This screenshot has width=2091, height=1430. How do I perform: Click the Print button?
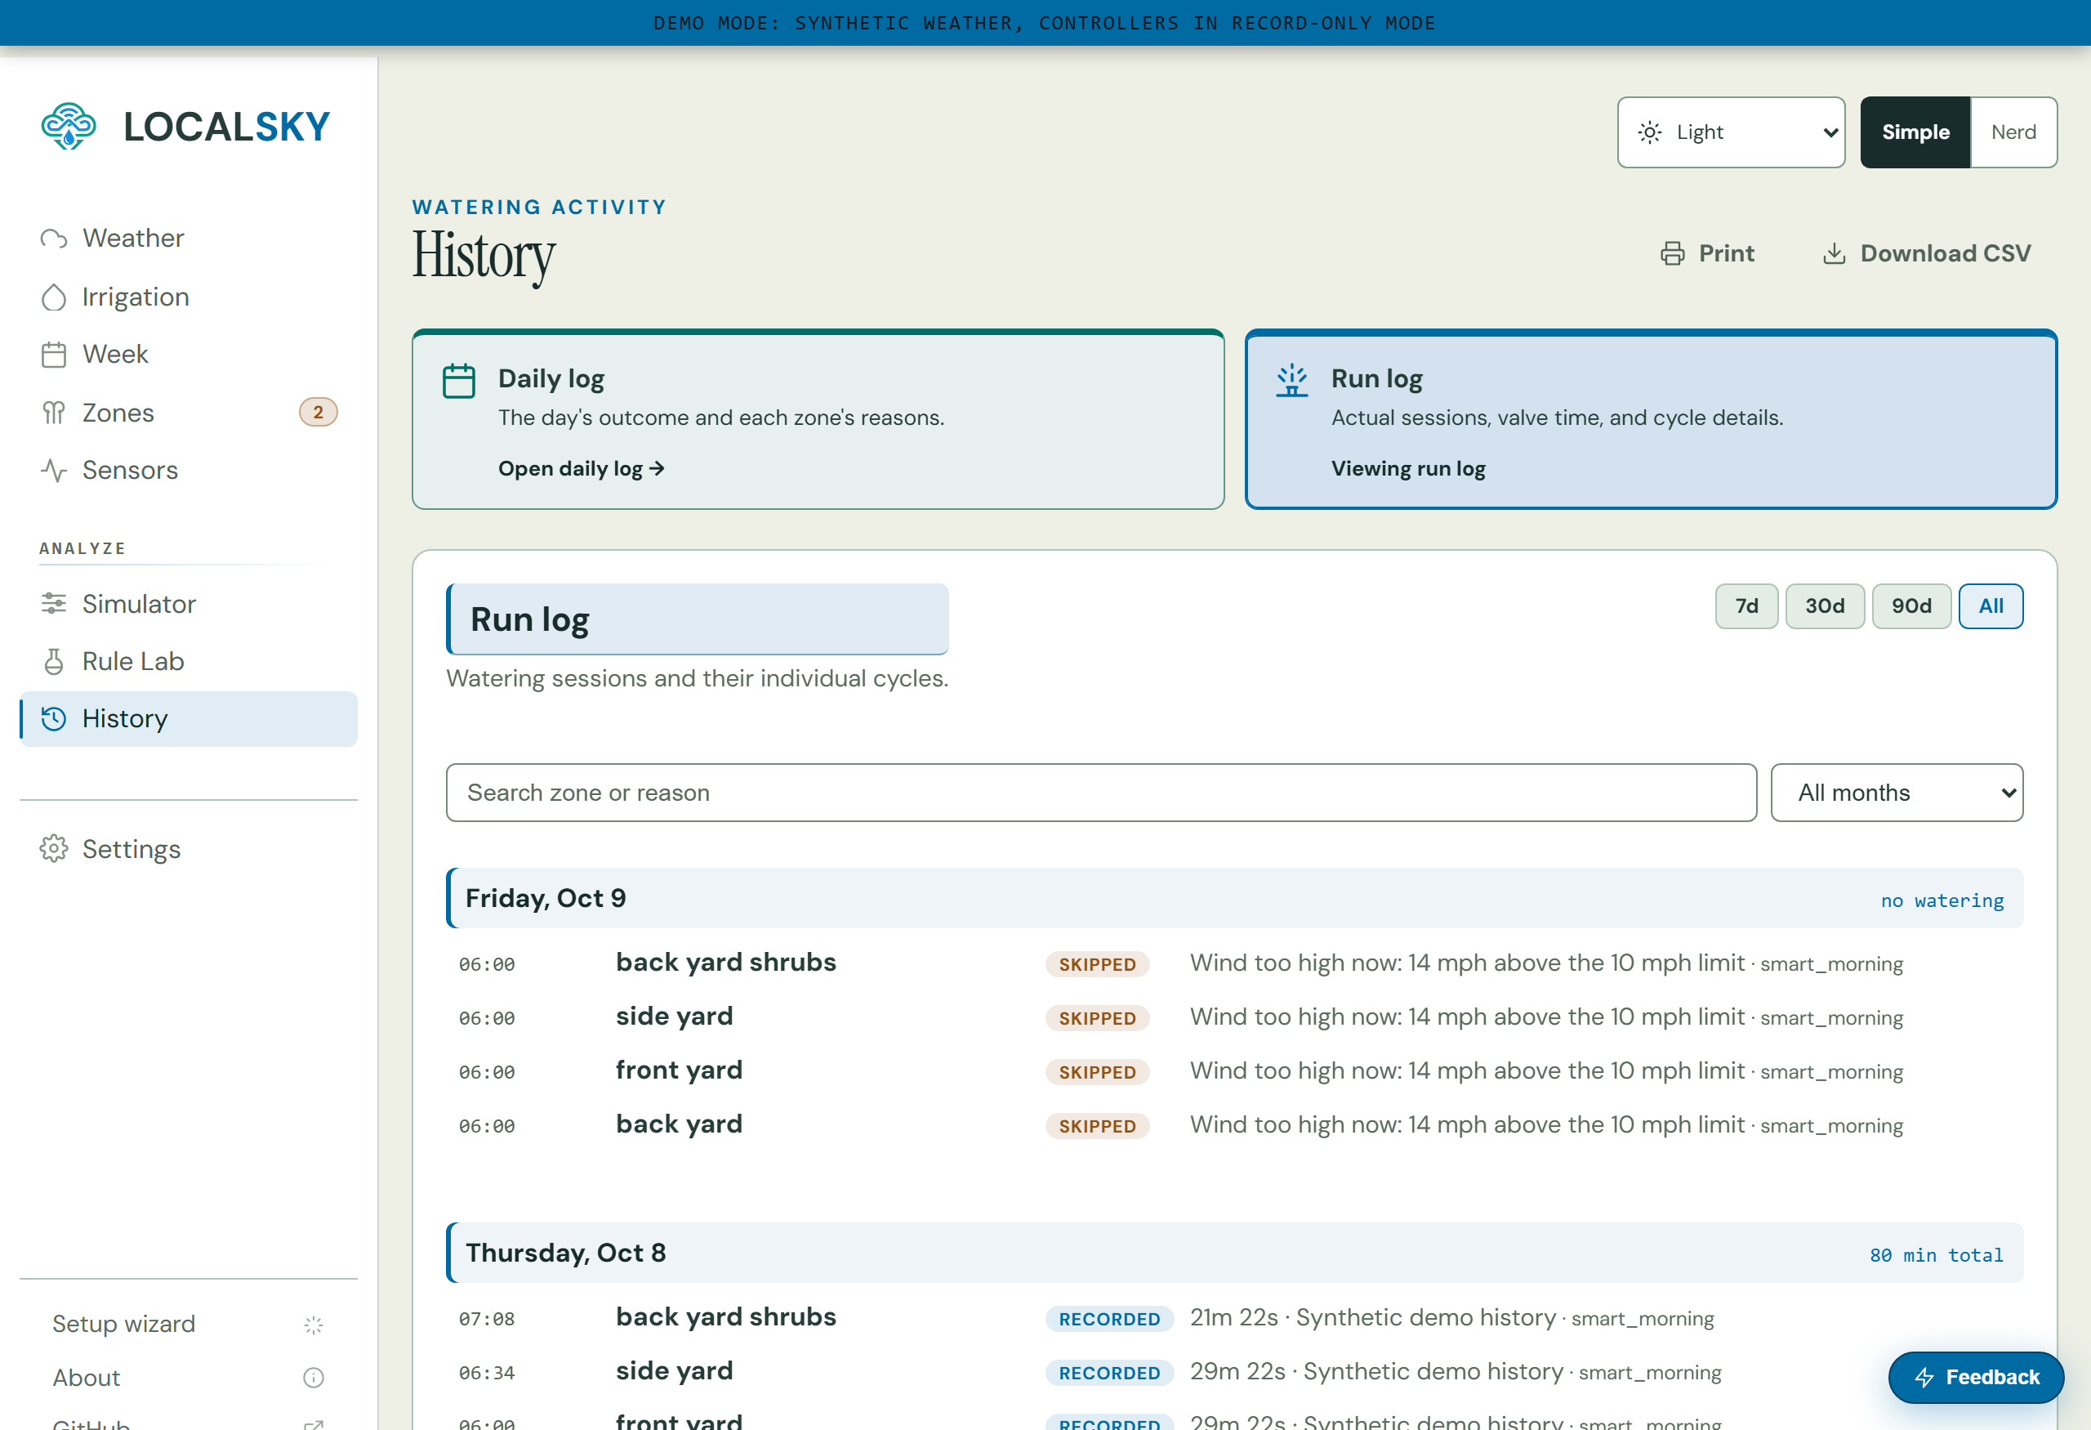pos(1708,254)
